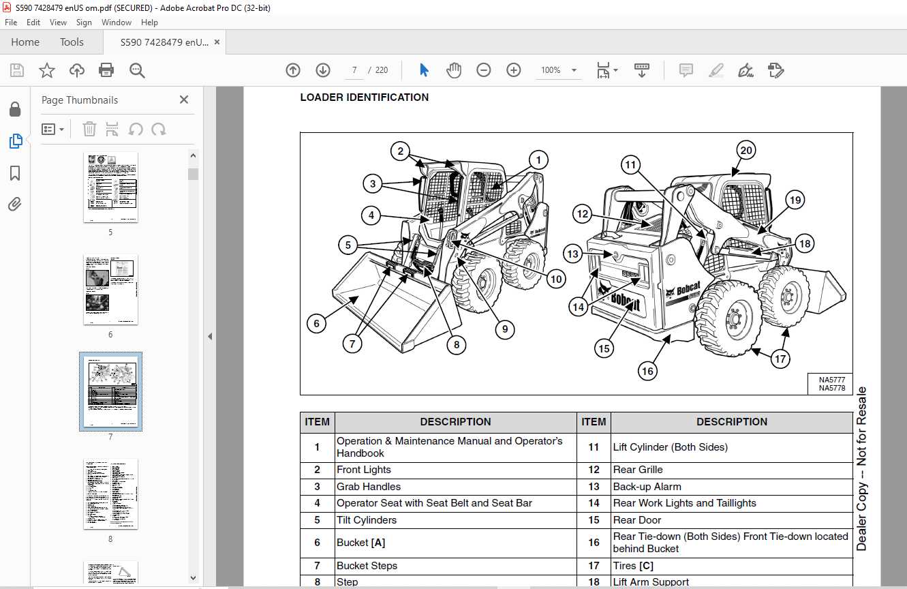Image resolution: width=907 pixels, height=589 pixels.
Task: Click the page number input field
Action: click(x=354, y=70)
